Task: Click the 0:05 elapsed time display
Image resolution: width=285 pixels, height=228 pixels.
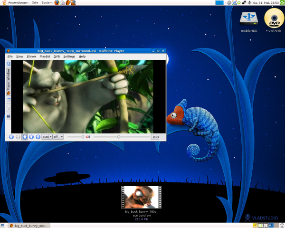Action: pos(156,137)
